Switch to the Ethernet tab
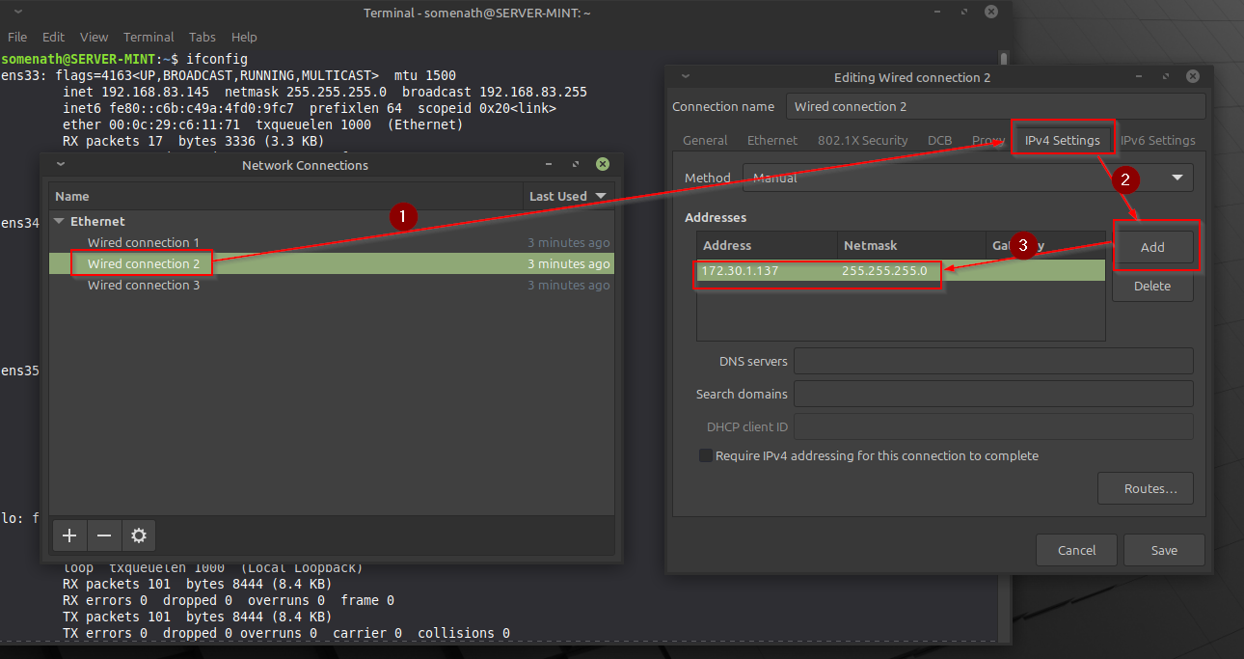1244x659 pixels. coord(772,140)
